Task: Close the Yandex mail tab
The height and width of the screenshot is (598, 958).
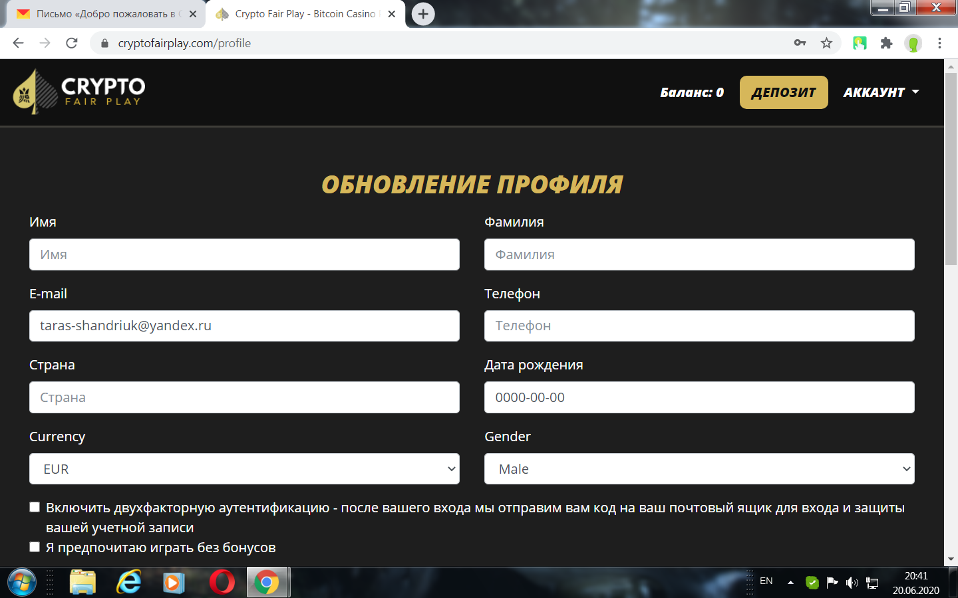Action: pyautogui.click(x=193, y=14)
